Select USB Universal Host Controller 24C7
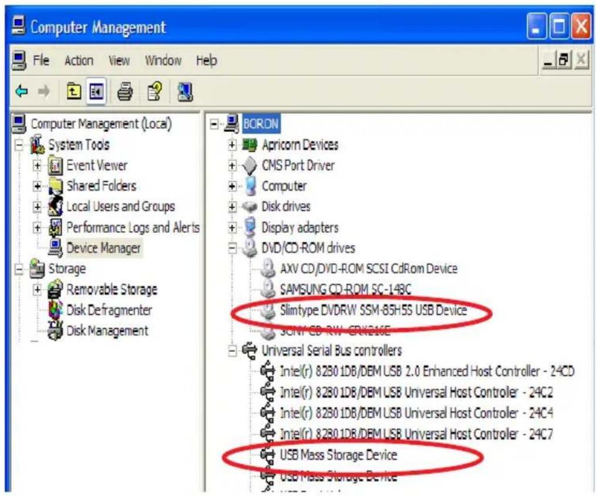This screenshot has height=496, width=596. [x=416, y=433]
